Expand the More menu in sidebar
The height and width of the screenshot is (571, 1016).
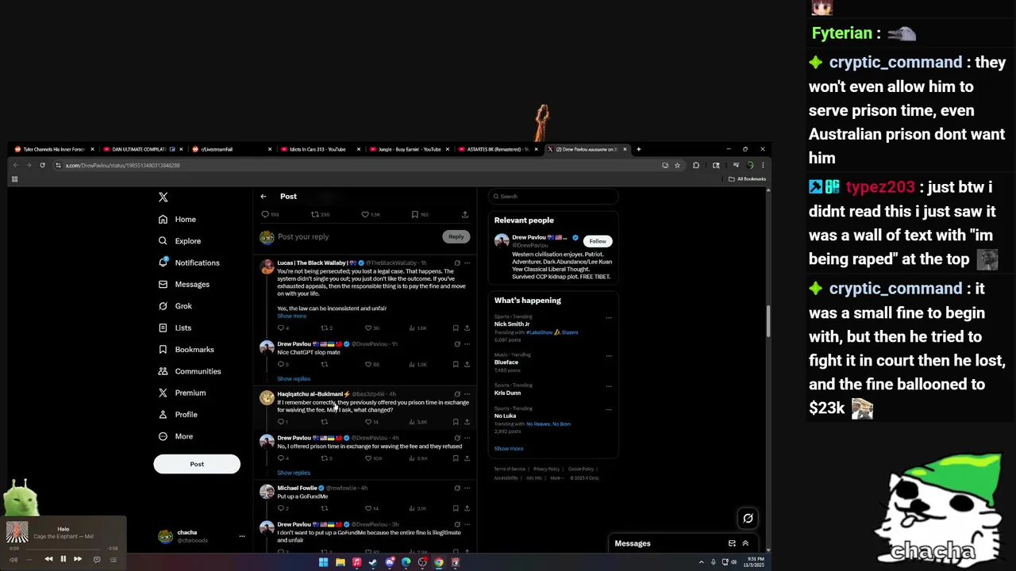(x=175, y=436)
